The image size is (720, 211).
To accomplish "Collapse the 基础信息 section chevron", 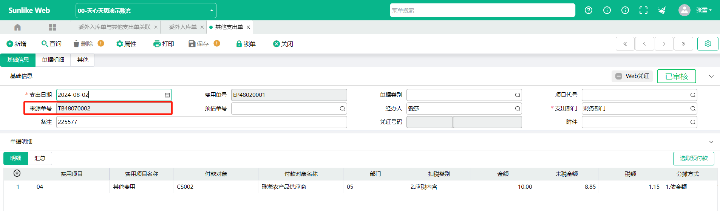I will tap(711, 76).
